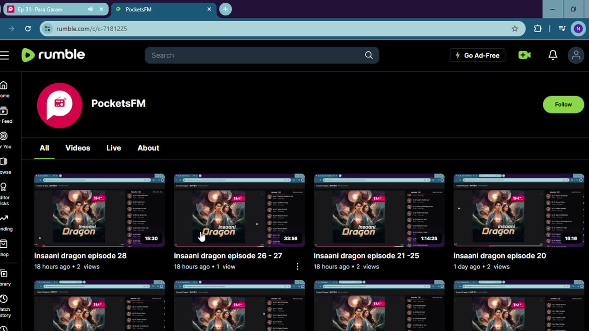Open Chrome media controls icon

[562, 29]
